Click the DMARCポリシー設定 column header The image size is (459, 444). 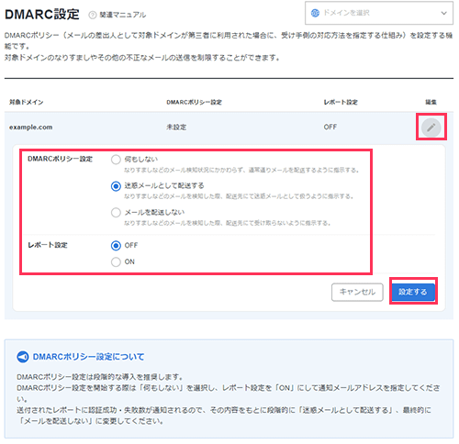tap(194, 102)
